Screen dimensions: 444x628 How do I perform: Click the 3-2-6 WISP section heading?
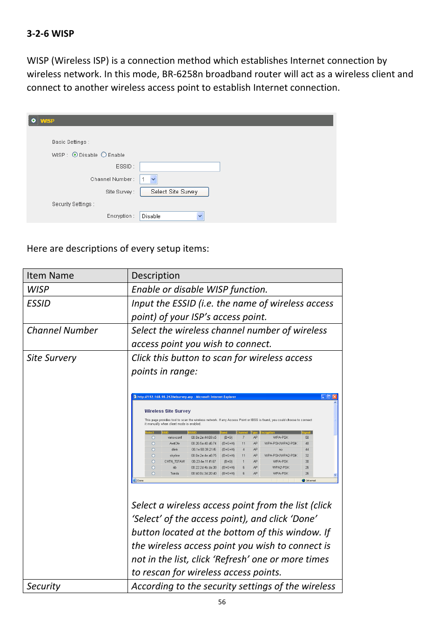point(50,33)
